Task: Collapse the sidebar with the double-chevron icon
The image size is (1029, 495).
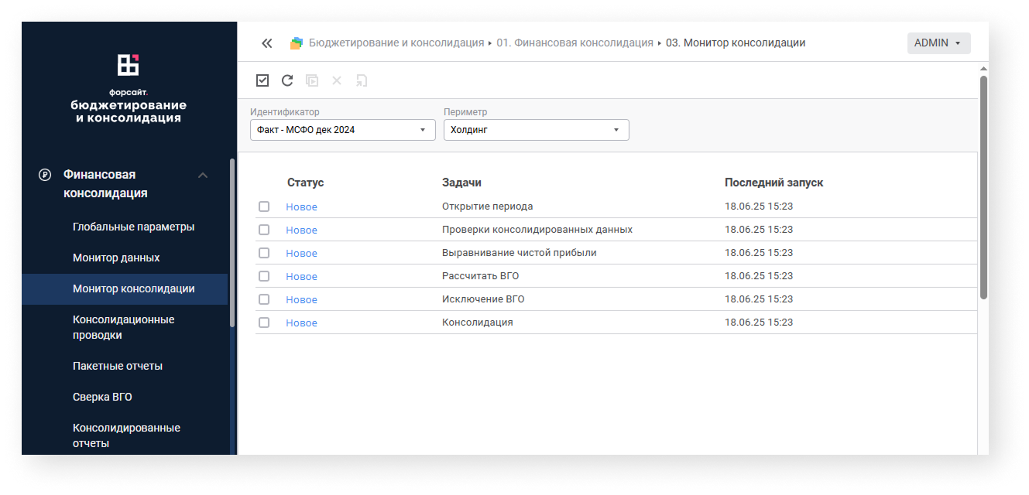Action: pos(267,43)
